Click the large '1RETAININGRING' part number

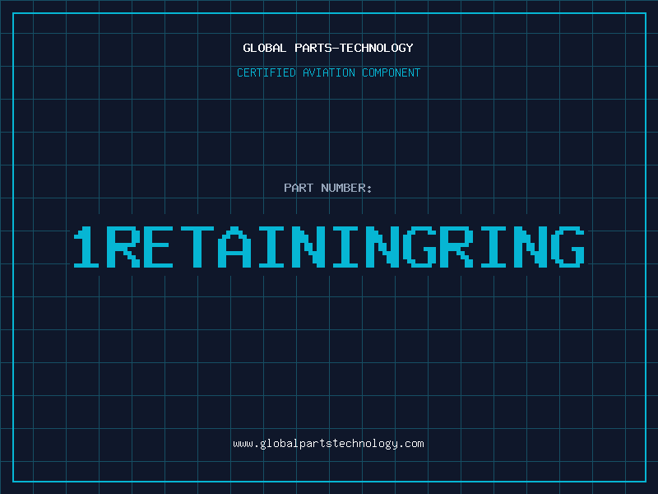pos(329,247)
